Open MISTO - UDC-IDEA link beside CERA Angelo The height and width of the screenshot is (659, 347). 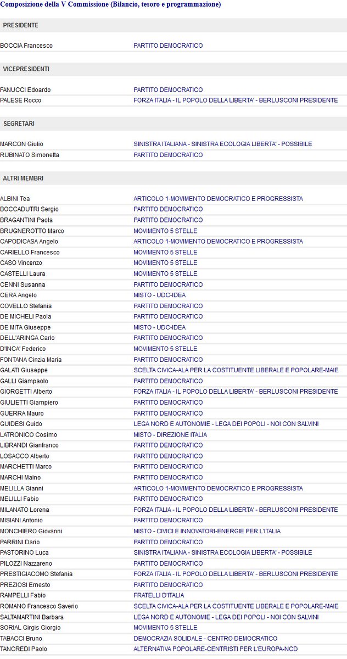(159, 295)
